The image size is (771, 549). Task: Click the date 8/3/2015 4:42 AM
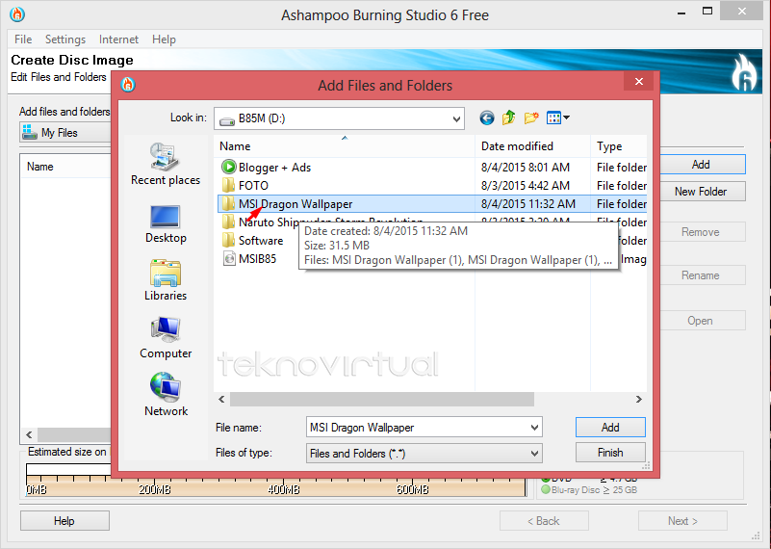(x=526, y=186)
